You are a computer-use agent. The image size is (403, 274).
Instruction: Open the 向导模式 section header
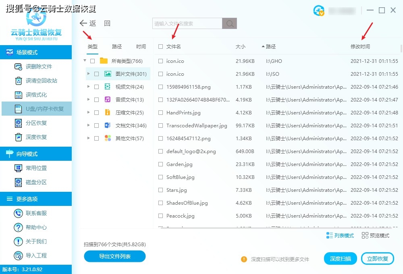[x=36, y=154]
